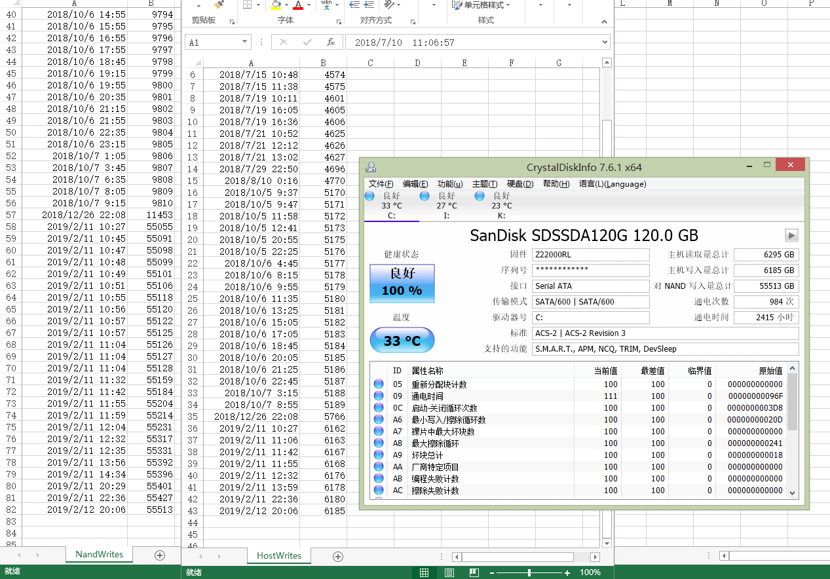The height and width of the screenshot is (579, 830).
Task: Click the Insert Function fx icon
Action: (331, 42)
